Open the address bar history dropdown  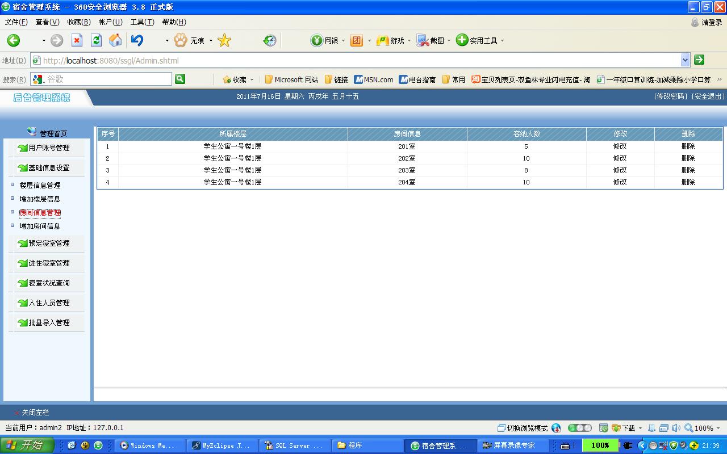(685, 60)
